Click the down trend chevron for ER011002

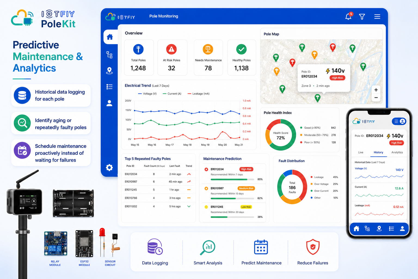tap(189, 206)
